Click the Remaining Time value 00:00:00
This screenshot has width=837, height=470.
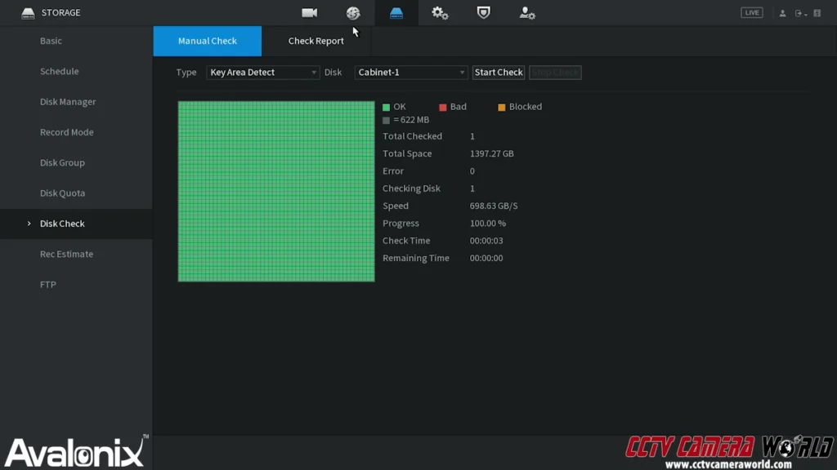pyautogui.click(x=486, y=258)
